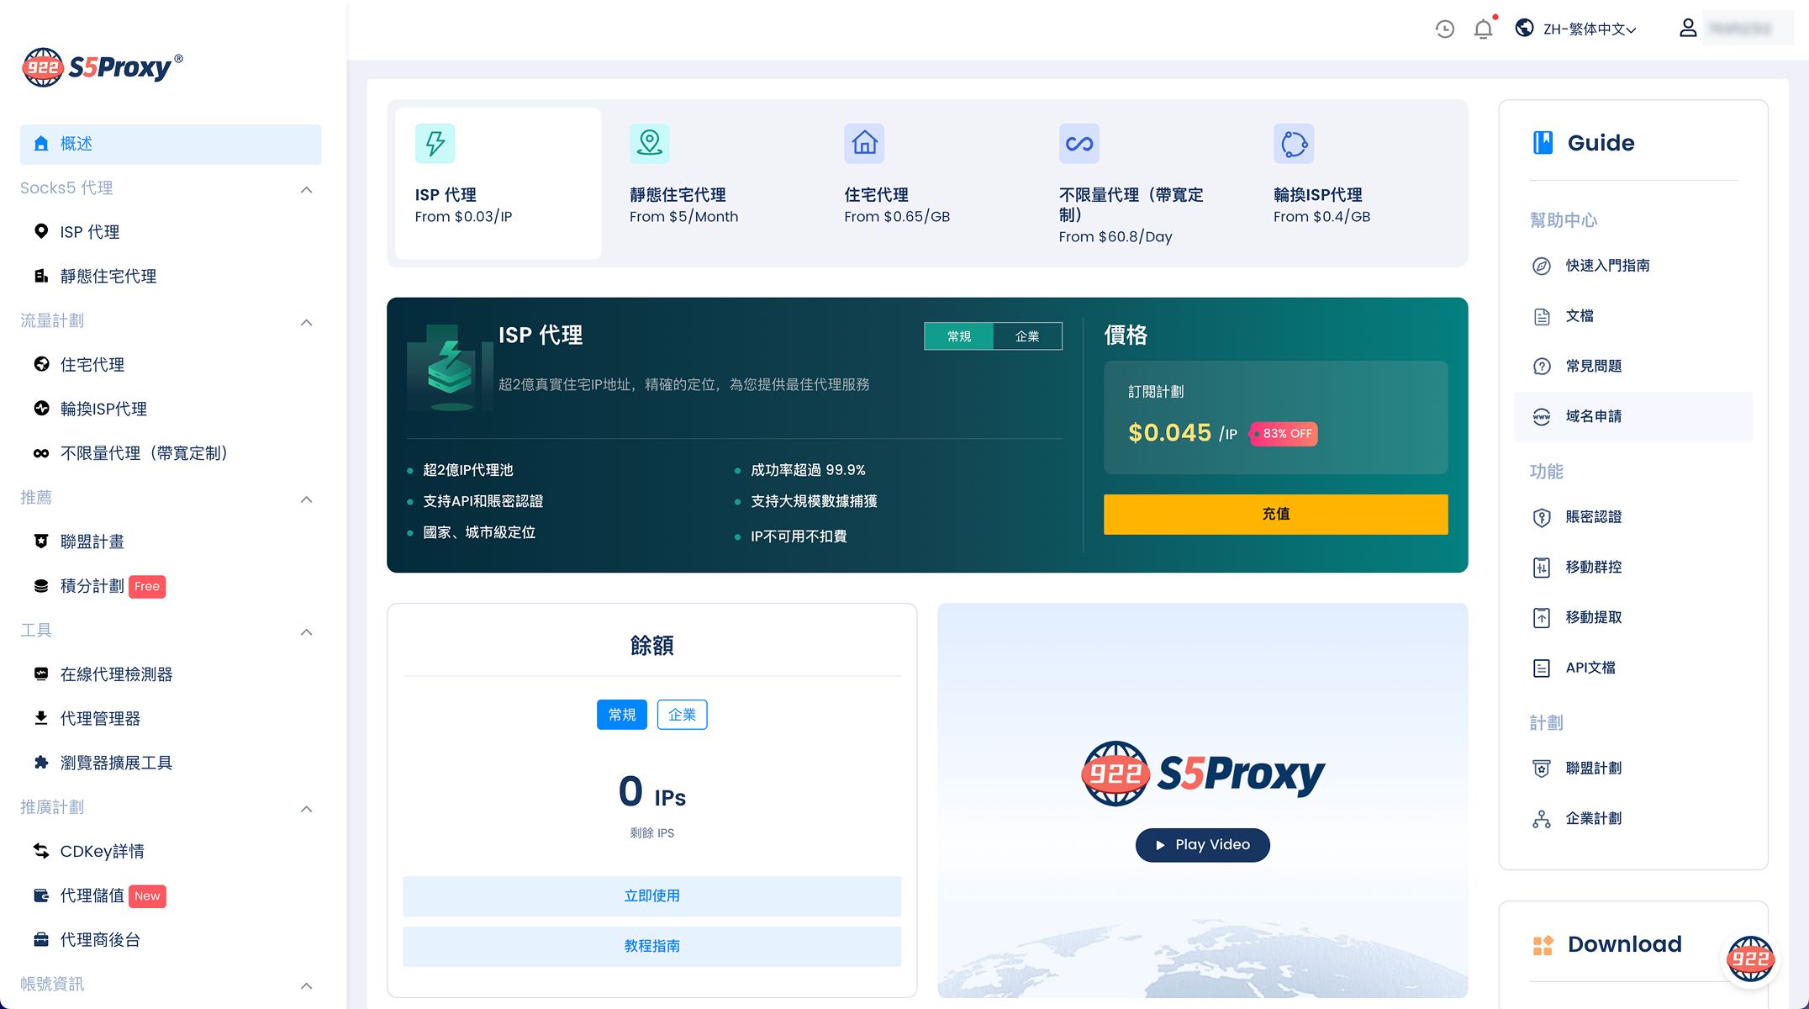The width and height of the screenshot is (1809, 1009).
Task: Toggle 常規 mode on the ISP card
Action: pyautogui.click(x=958, y=335)
